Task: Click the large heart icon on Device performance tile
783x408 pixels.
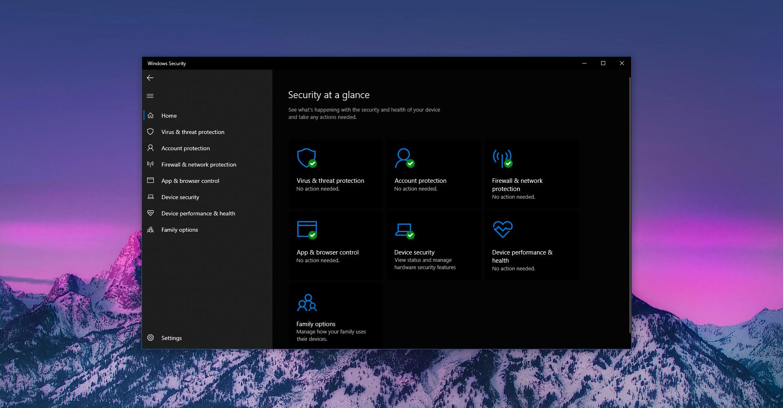Action: pyautogui.click(x=502, y=230)
